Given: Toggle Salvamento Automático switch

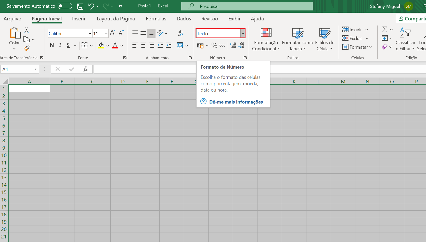Looking at the screenshot, I should 65,6.
